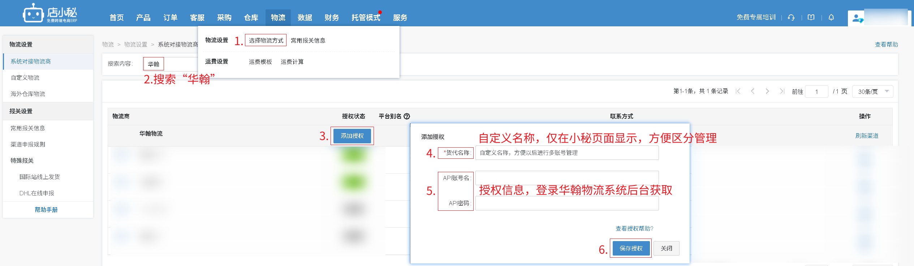Jump to the last page arrow icon

[x=782, y=91]
